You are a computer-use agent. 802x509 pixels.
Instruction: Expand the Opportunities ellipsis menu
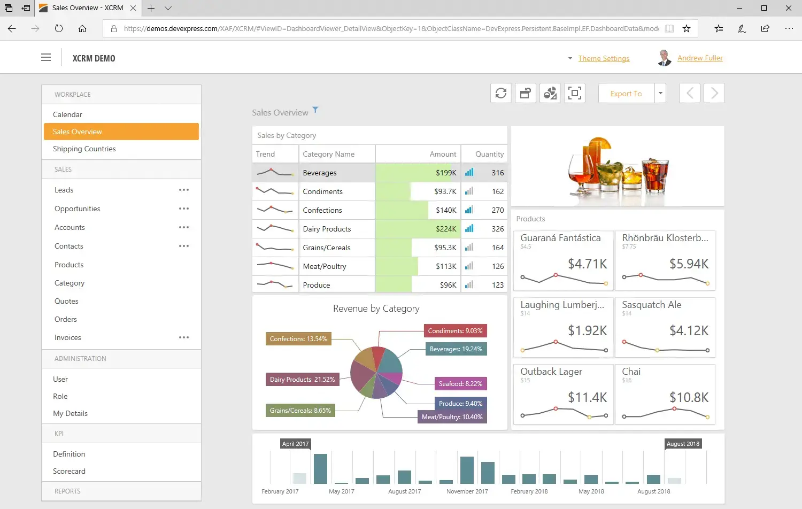184,209
